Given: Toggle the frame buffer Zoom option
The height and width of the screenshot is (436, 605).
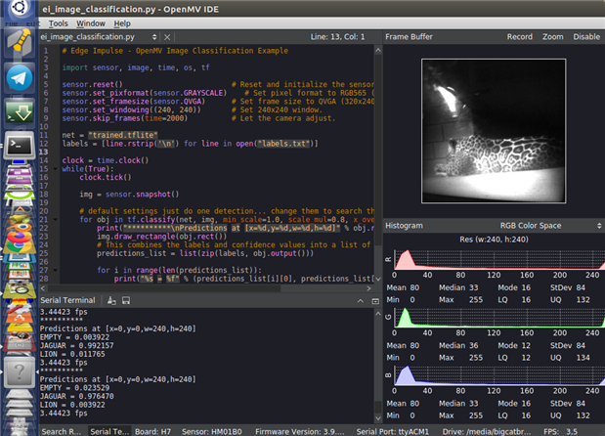Looking at the screenshot, I should pyautogui.click(x=553, y=36).
